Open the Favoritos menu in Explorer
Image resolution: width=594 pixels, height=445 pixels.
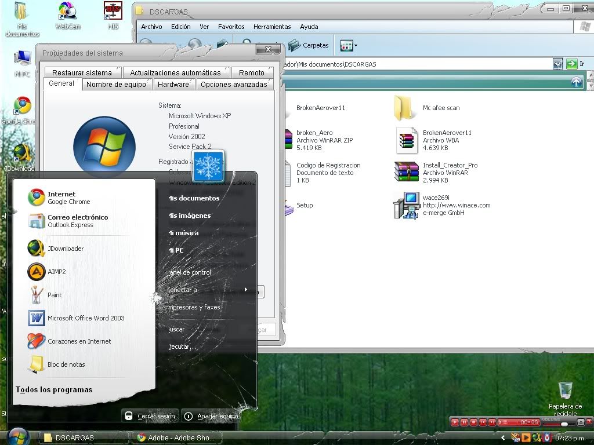[231, 27]
